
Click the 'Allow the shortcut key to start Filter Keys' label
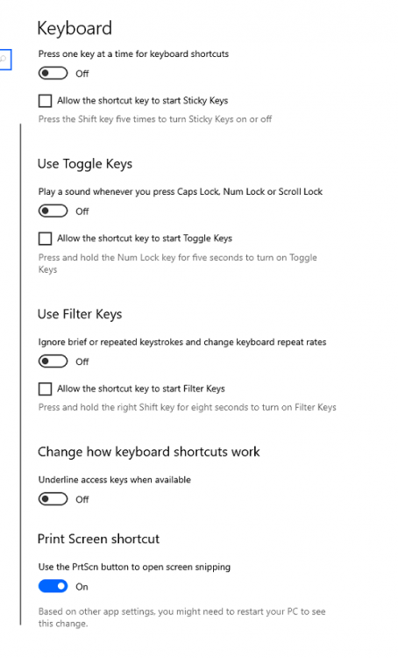[x=141, y=389]
